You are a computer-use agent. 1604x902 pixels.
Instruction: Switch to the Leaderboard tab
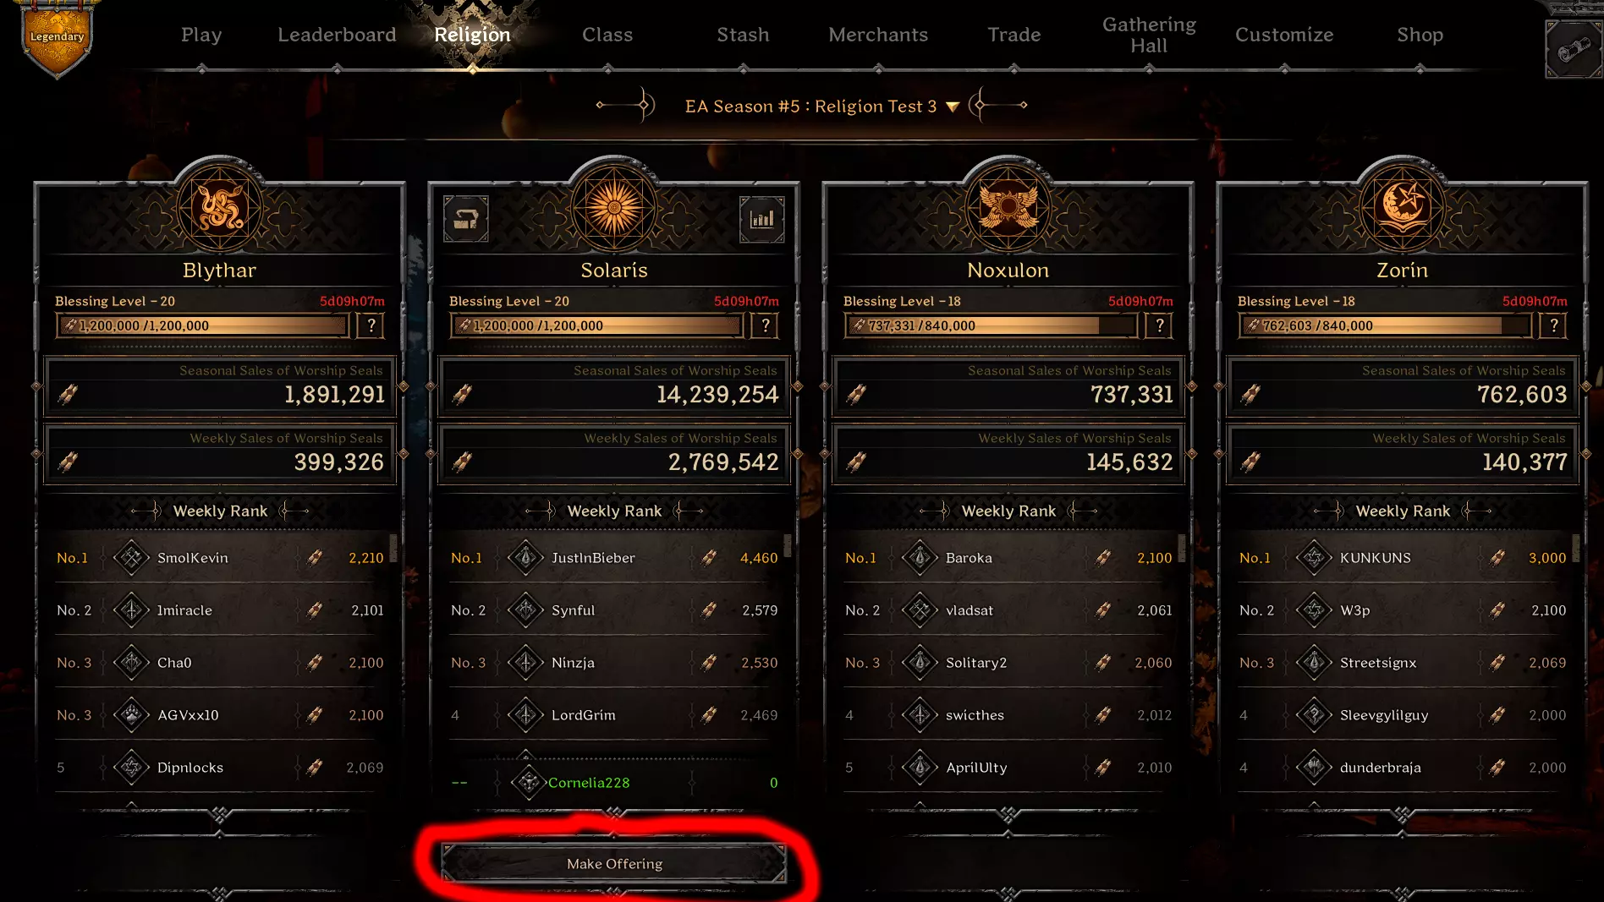pos(337,35)
